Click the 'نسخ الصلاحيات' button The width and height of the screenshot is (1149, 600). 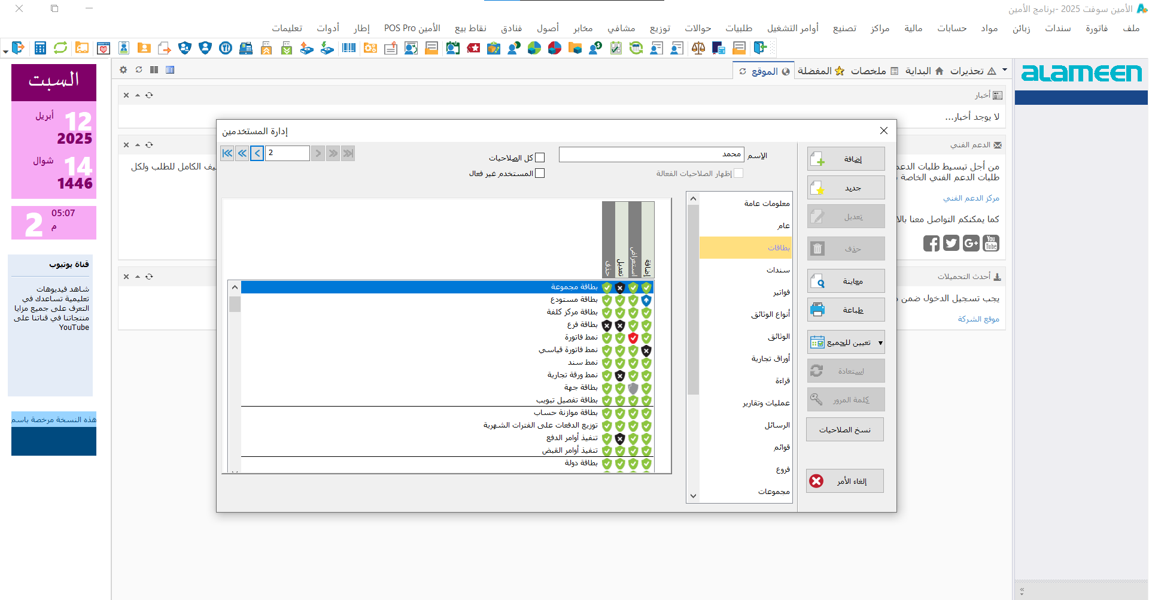(x=844, y=430)
